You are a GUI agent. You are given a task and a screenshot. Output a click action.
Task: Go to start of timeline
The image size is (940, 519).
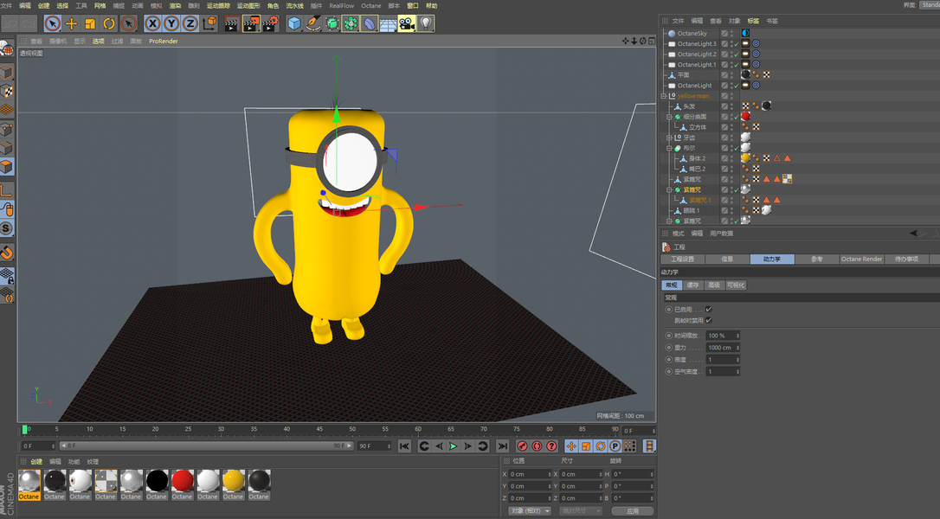tap(405, 445)
